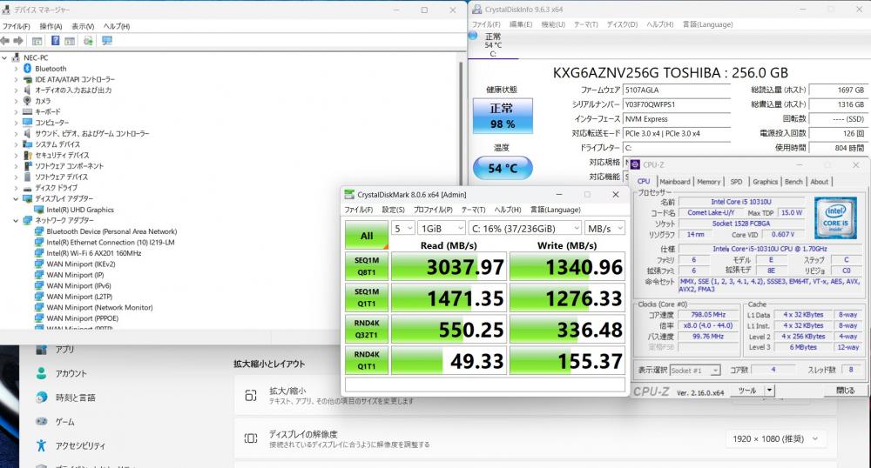
Task: Click the Intel(R) UHD Graphics adapter icon
Action: click(x=39, y=210)
